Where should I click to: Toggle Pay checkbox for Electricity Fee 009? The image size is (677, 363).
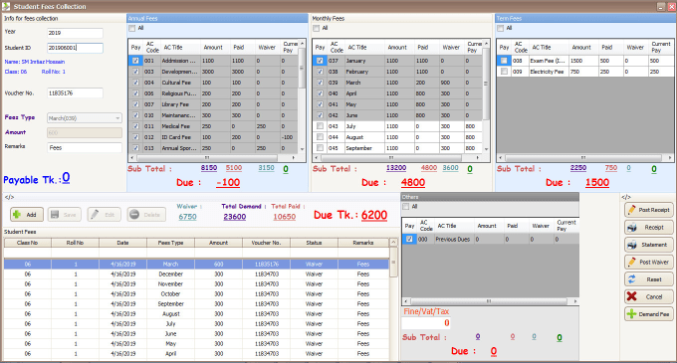coord(504,72)
